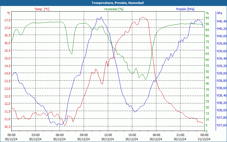227x142 pixels.
Task: Click 938,60 on the pressure axis
Action: [222, 88]
